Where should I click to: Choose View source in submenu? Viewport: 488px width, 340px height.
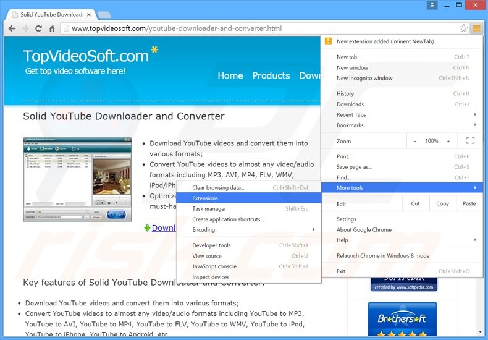pos(249,256)
